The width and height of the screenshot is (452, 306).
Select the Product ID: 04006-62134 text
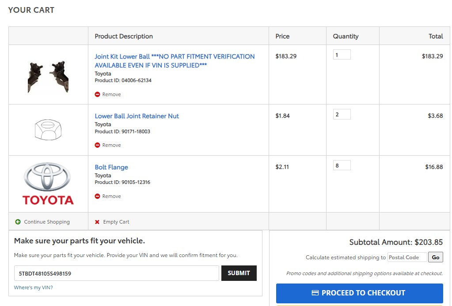(123, 80)
